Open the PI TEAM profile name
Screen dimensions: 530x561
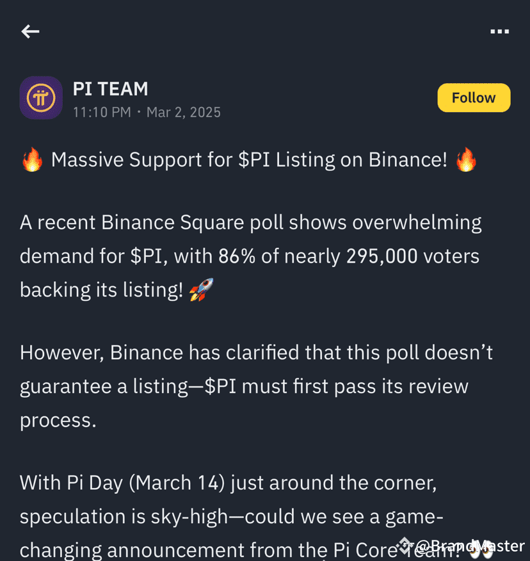[110, 89]
